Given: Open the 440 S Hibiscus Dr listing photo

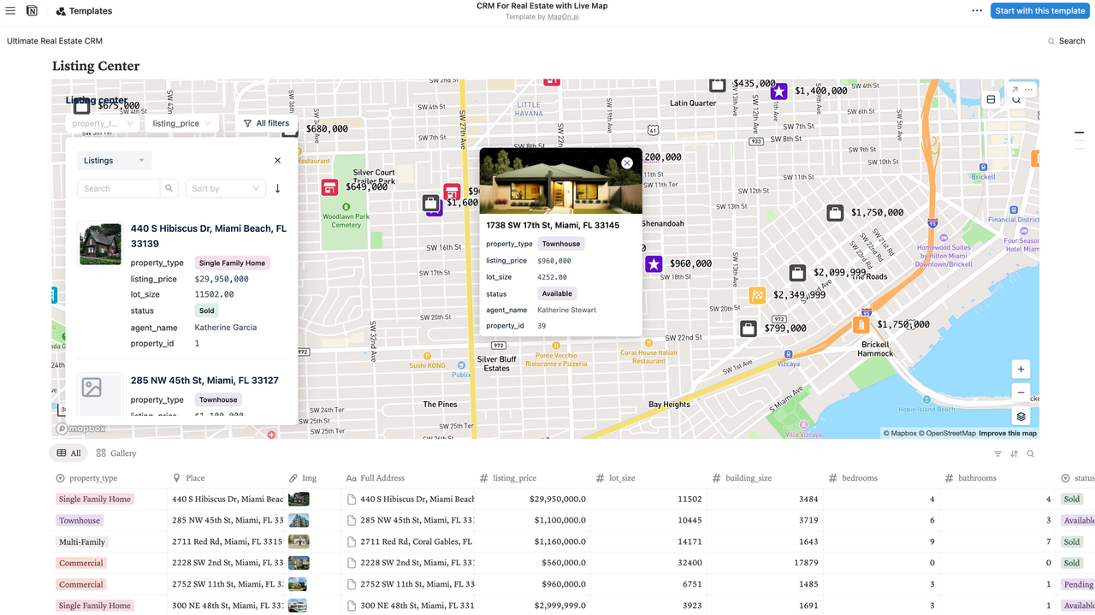Looking at the screenshot, I should tap(101, 244).
